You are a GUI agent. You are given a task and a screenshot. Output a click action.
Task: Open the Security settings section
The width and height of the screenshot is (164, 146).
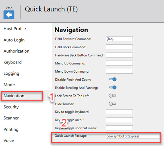(11, 107)
